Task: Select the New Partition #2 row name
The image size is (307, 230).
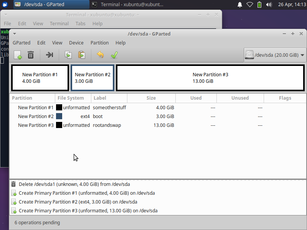Action: 36,117
